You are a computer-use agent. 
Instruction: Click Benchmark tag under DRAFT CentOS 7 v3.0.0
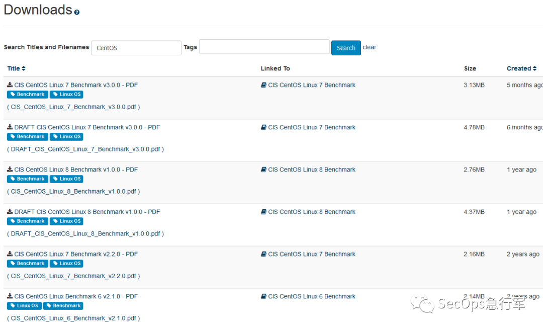[27, 137]
